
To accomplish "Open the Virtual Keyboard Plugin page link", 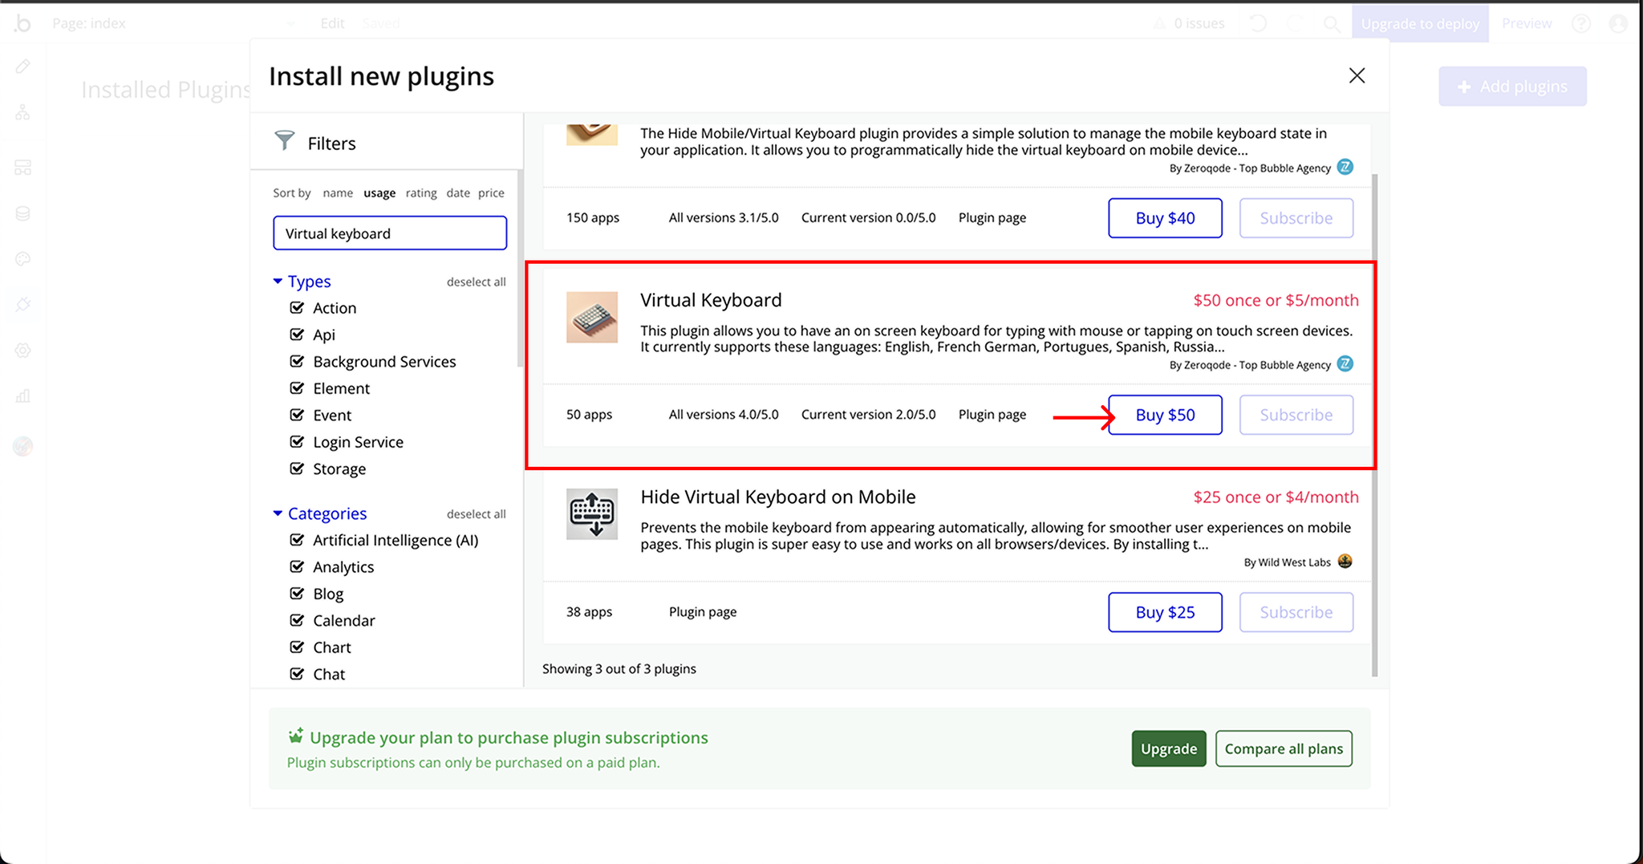I will 992,415.
